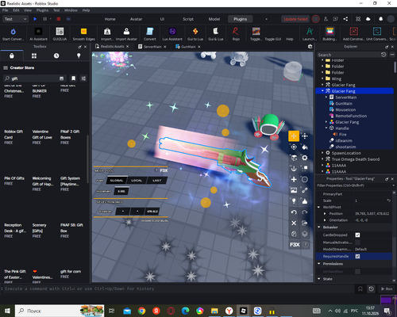Click the F3X undo arrow
This screenshot has height=317, width=397.
point(294,212)
